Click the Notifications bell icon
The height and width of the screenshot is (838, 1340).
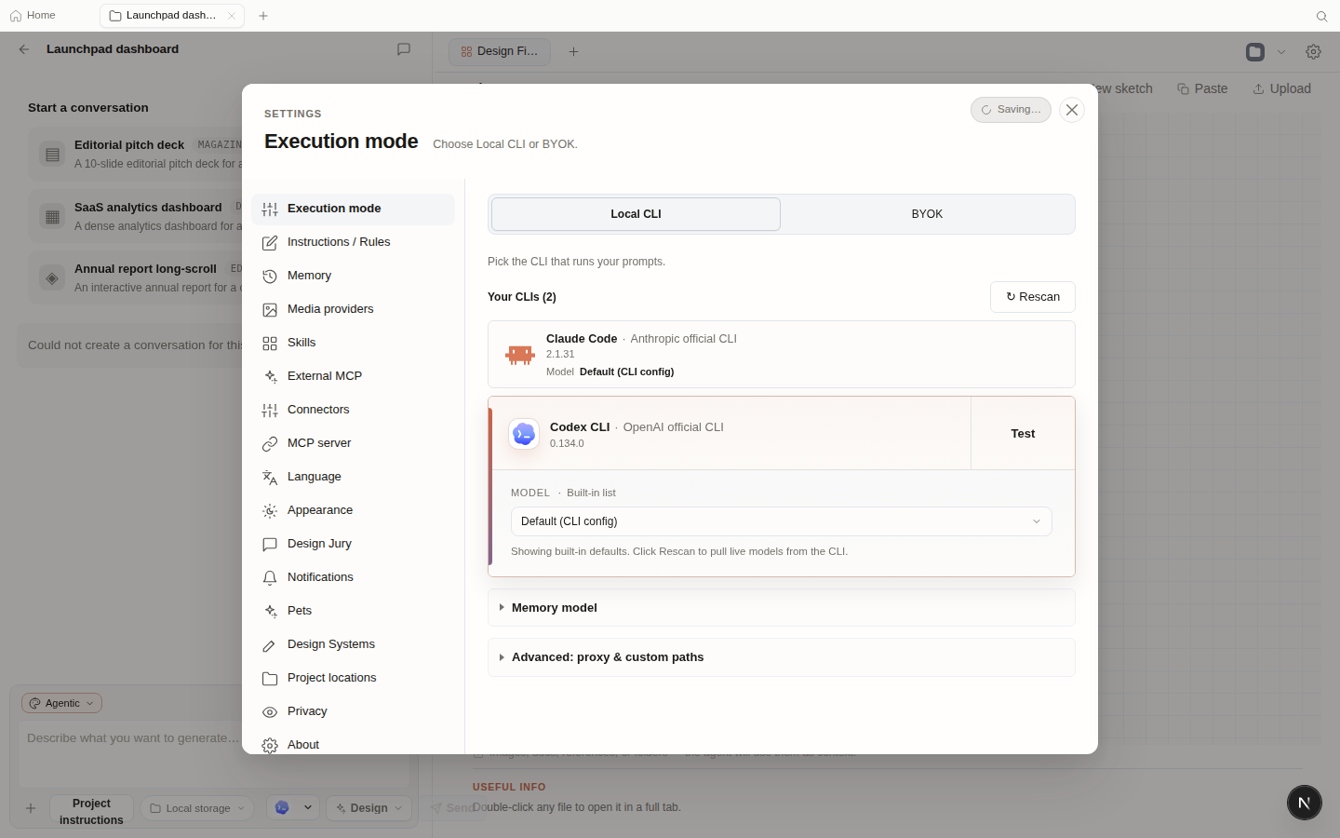tap(270, 578)
